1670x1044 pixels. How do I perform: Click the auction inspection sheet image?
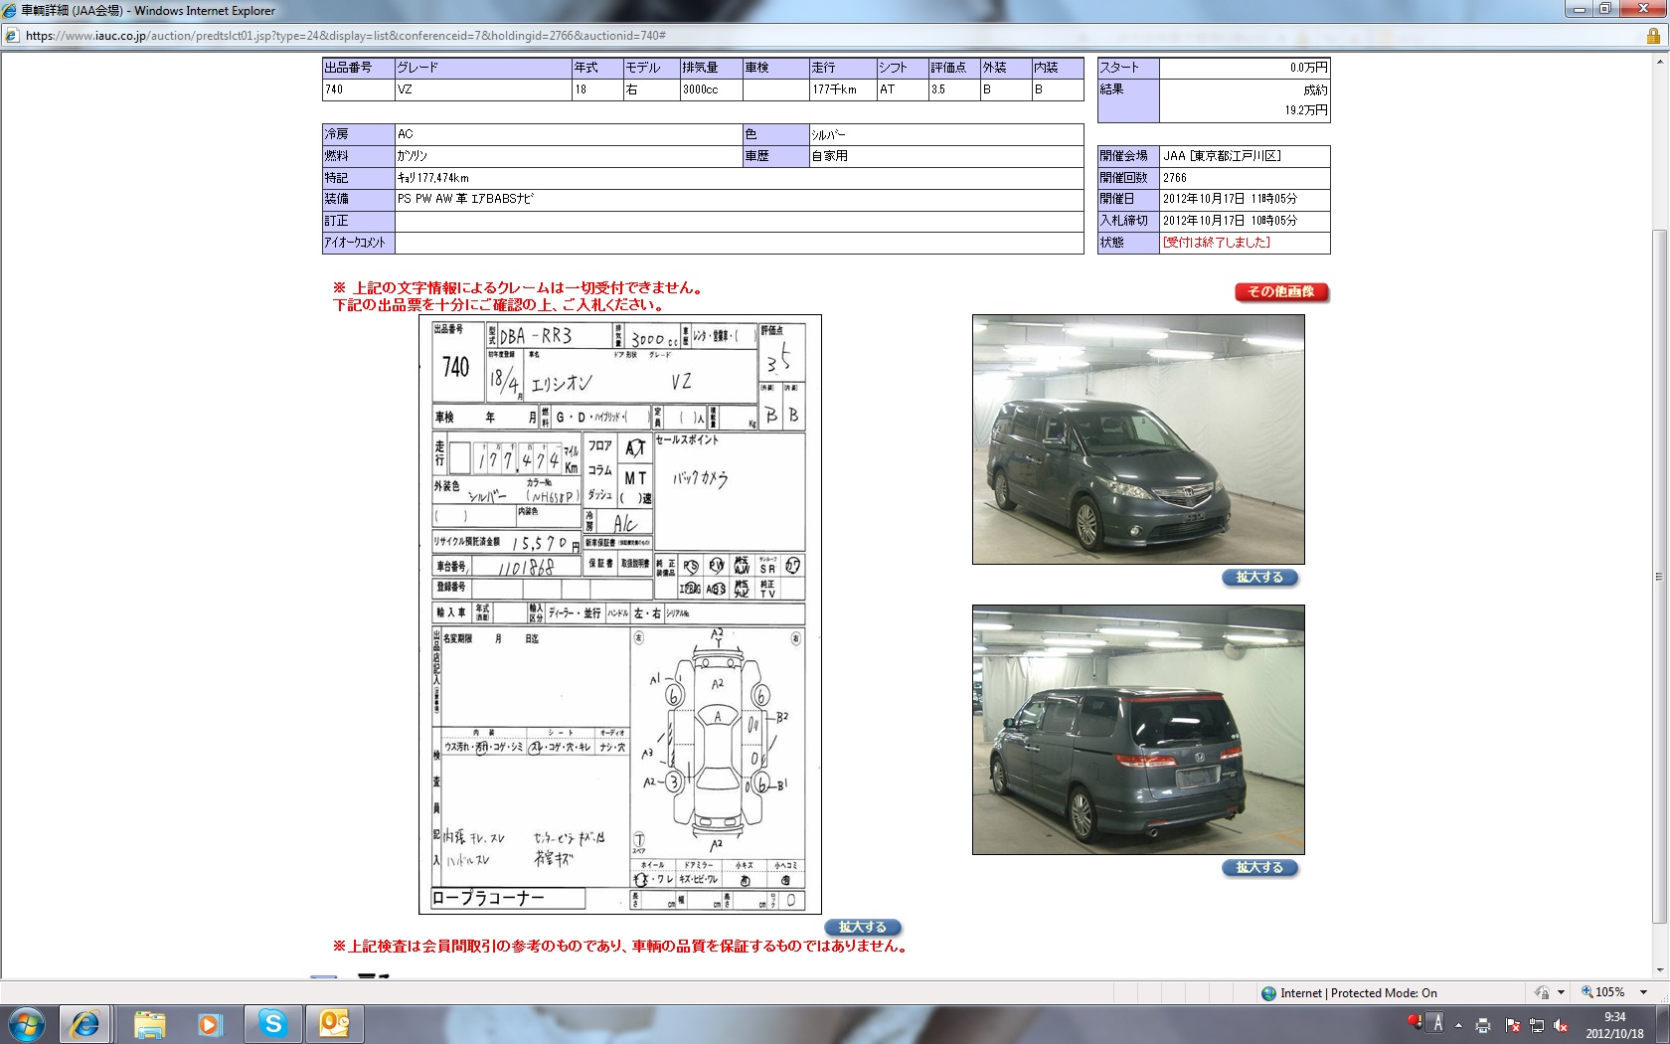coord(620,613)
